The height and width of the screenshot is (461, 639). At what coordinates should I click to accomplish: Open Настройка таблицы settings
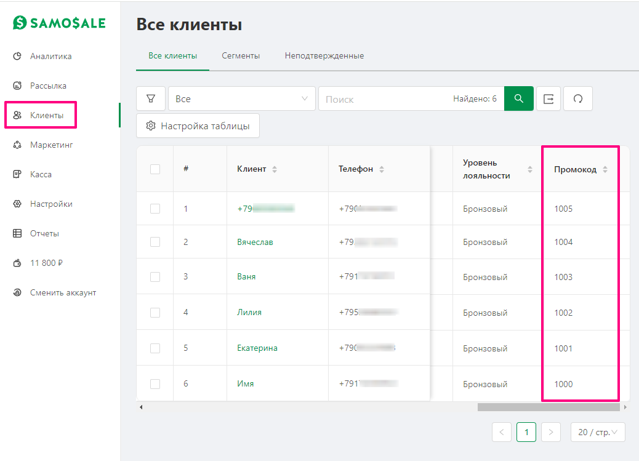[198, 126]
